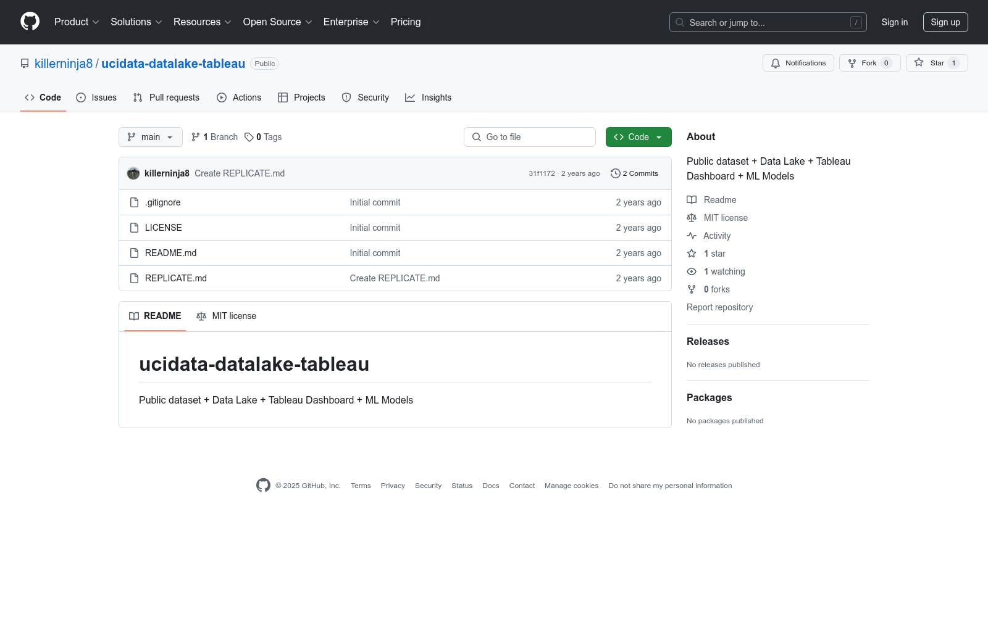The image size is (988, 617).
Task: Click the Docs footer link
Action: click(491, 486)
